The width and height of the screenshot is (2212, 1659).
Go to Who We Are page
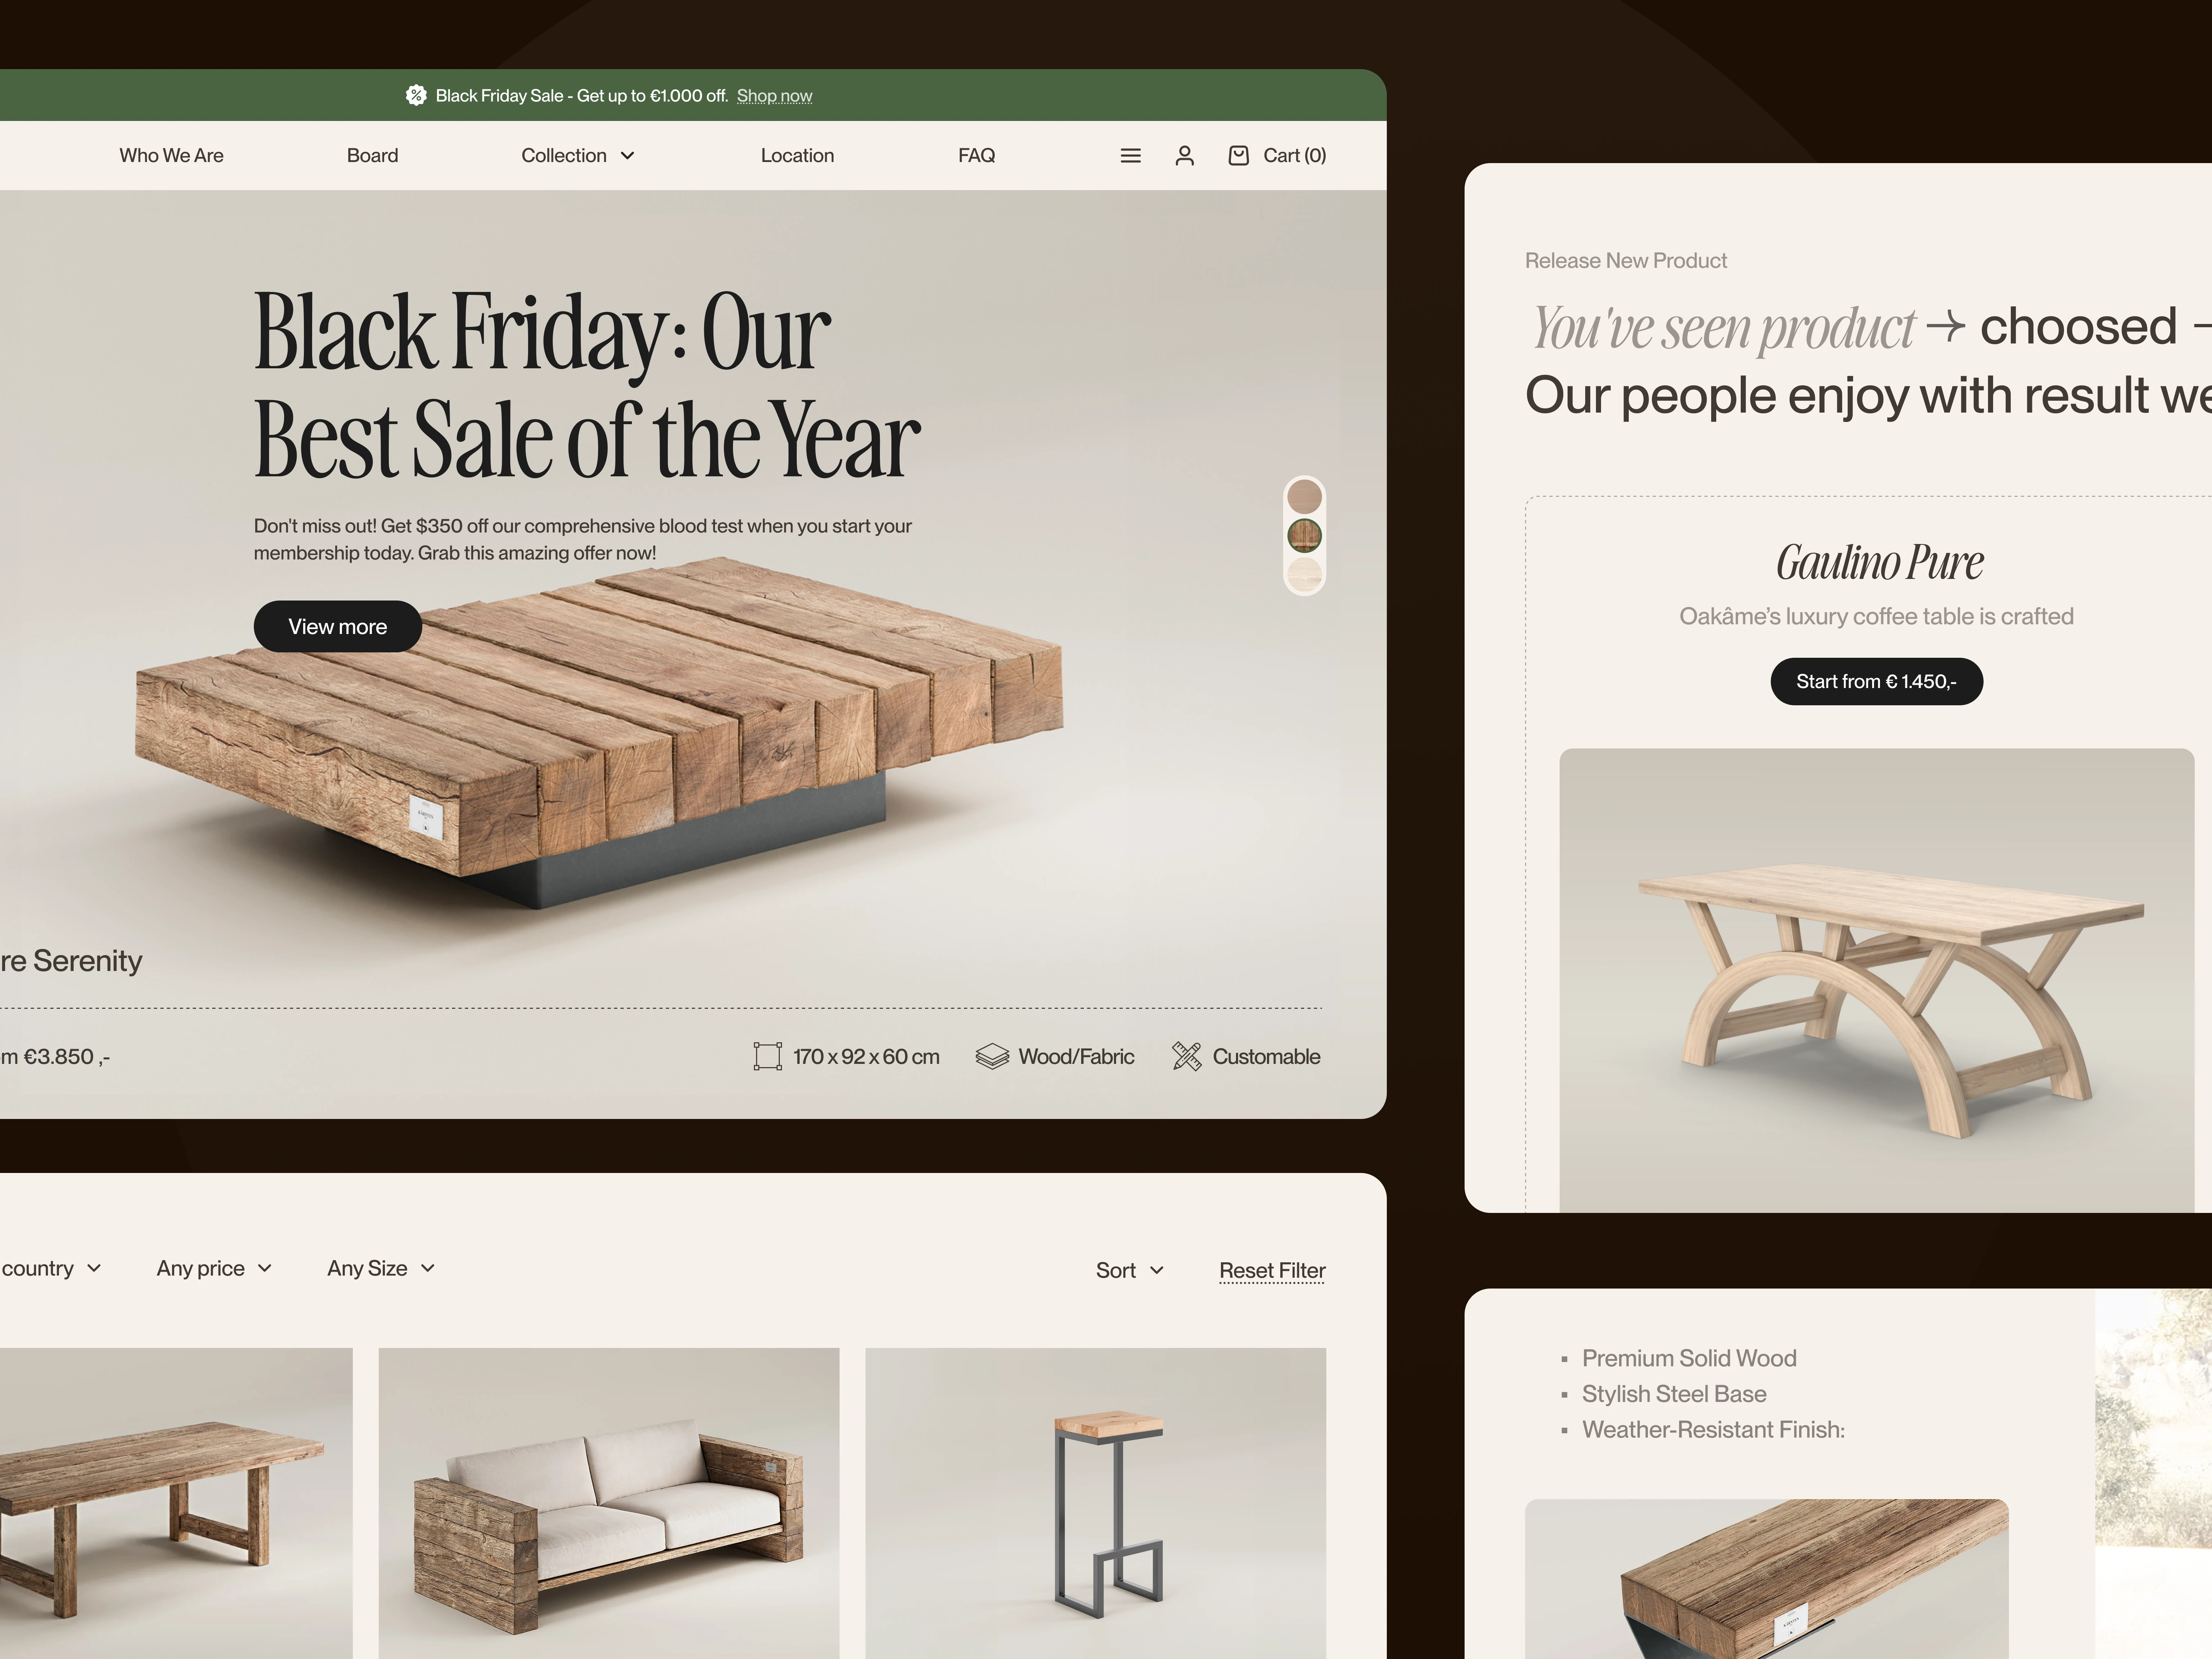coord(171,156)
